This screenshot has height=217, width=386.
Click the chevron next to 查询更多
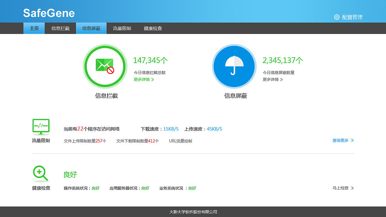(353, 140)
